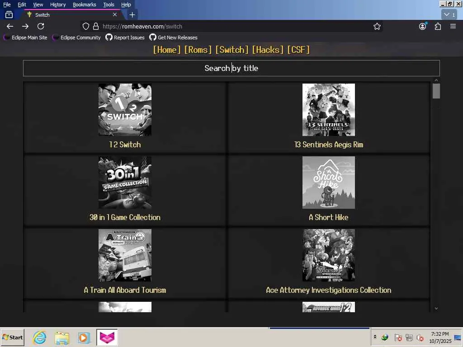The height and width of the screenshot is (347, 463).
Task: Open the Bookmarks menu
Action: [85, 5]
